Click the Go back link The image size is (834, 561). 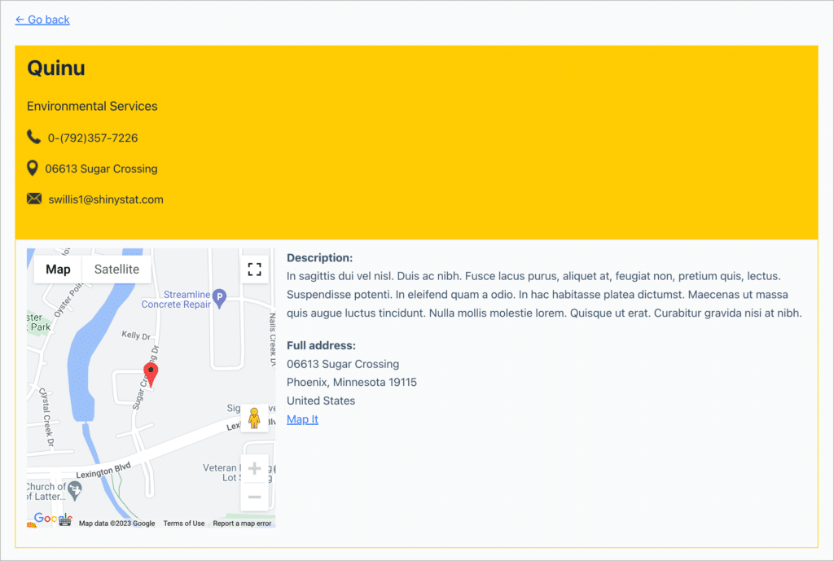point(42,20)
